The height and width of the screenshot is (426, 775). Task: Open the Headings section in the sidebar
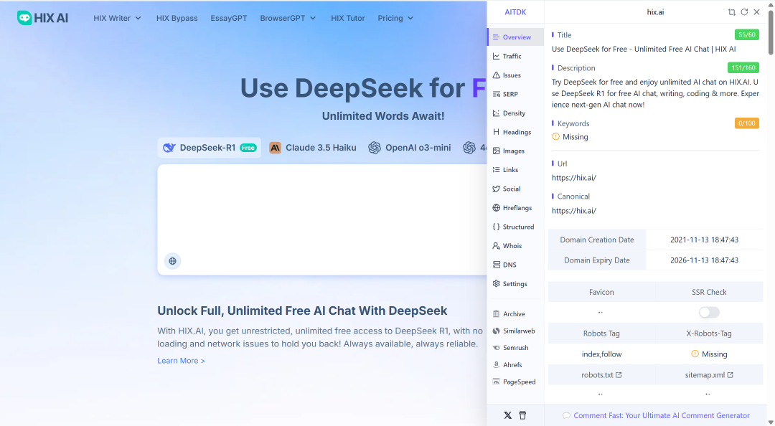click(515, 132)
